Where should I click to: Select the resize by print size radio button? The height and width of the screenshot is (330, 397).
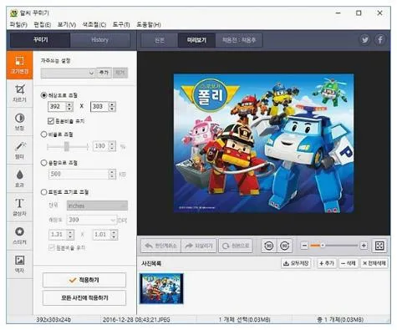click(x=43, y=192)
